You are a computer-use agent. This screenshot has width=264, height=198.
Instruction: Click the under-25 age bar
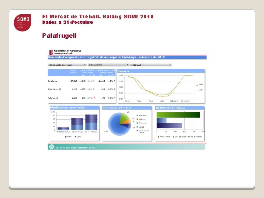tap(63, 129)
